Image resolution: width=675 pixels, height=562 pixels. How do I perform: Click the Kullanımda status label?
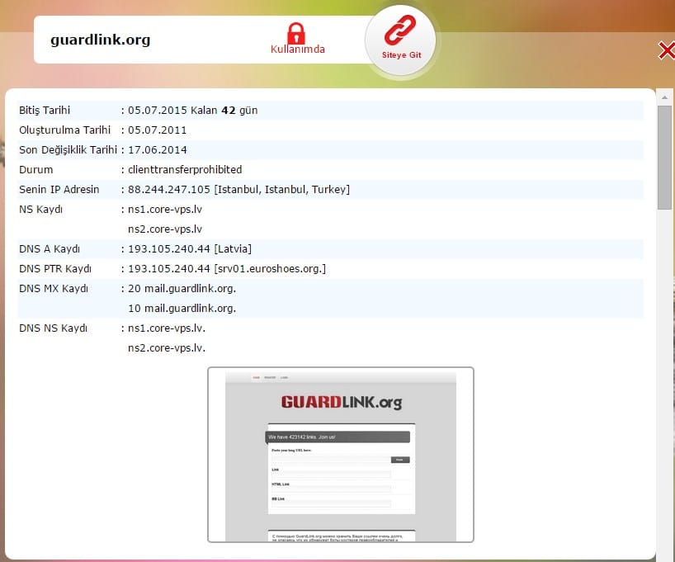(x=298, y=50)
